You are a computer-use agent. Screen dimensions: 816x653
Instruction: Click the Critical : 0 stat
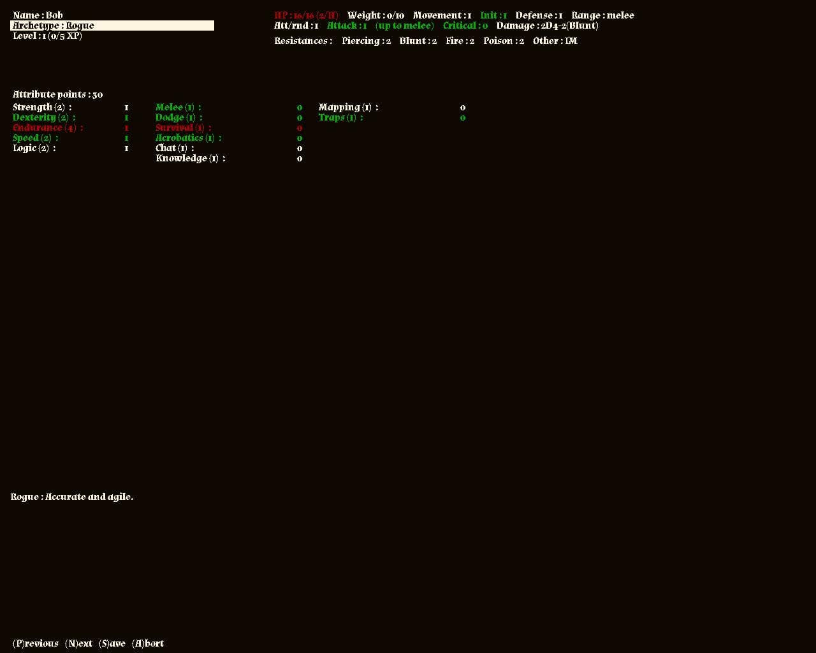point(465,26)
